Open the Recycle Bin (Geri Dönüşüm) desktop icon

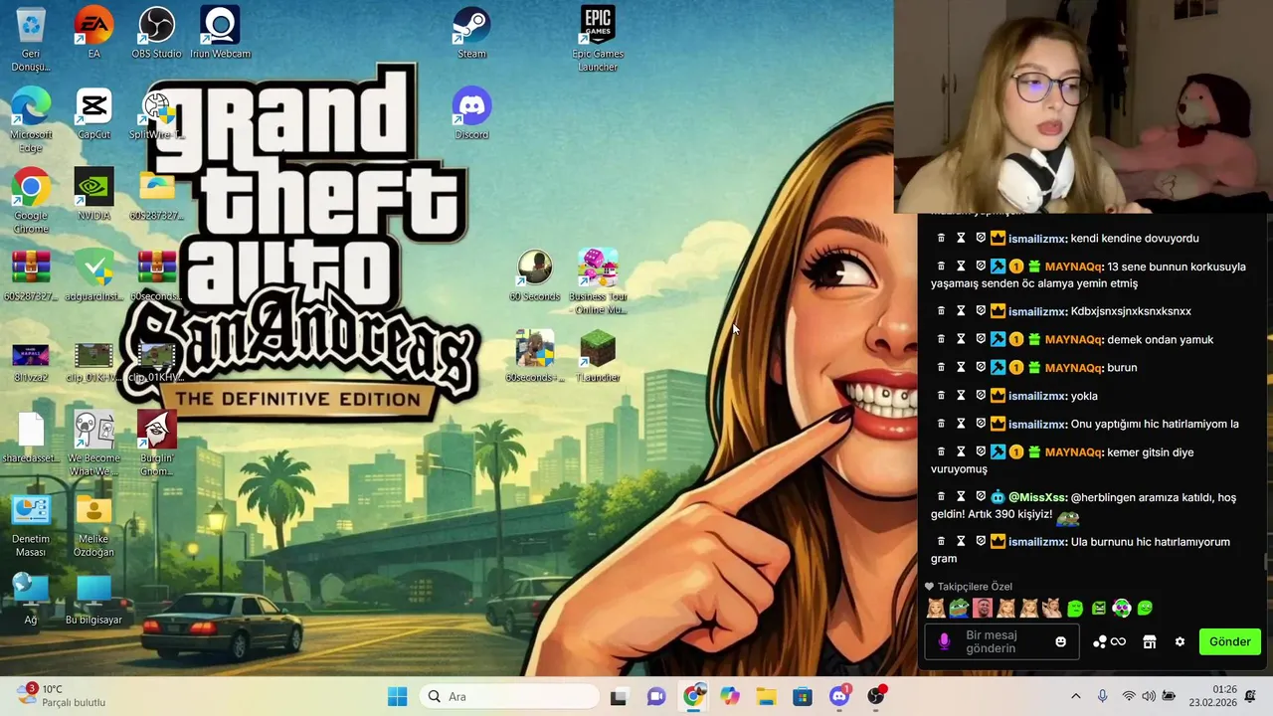click(31, 39)
